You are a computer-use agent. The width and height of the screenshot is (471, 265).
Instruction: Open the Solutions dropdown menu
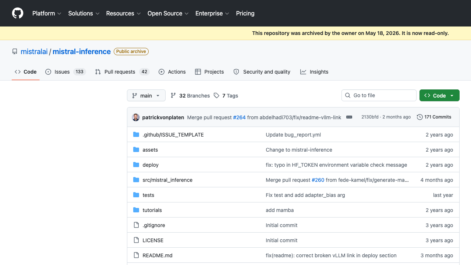[x=84, y=13]
